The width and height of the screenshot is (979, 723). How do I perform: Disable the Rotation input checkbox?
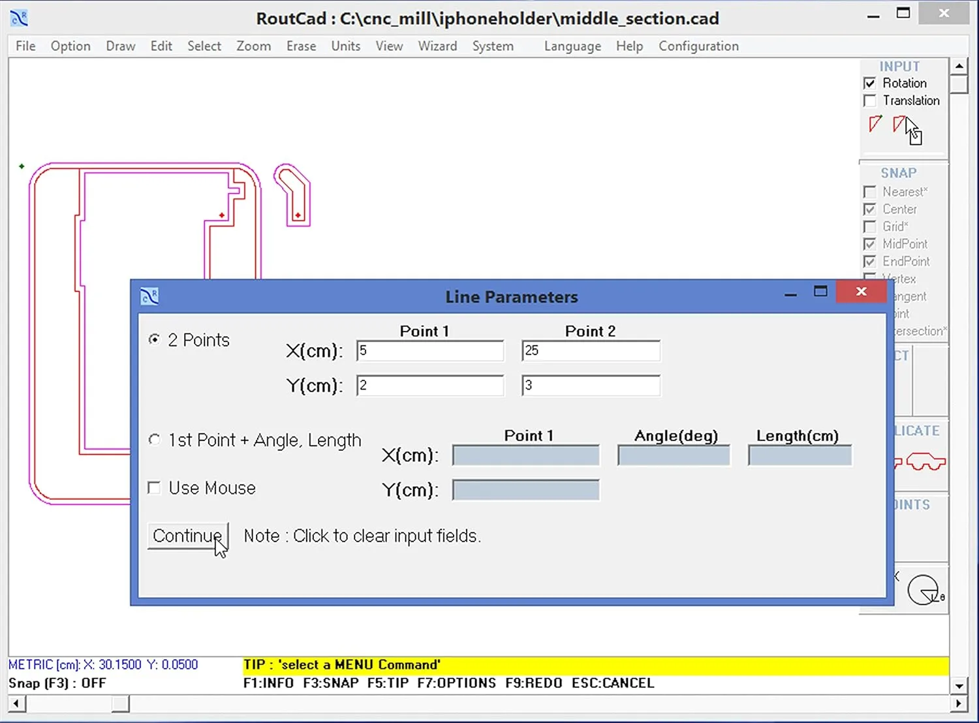tap(869, 83)
